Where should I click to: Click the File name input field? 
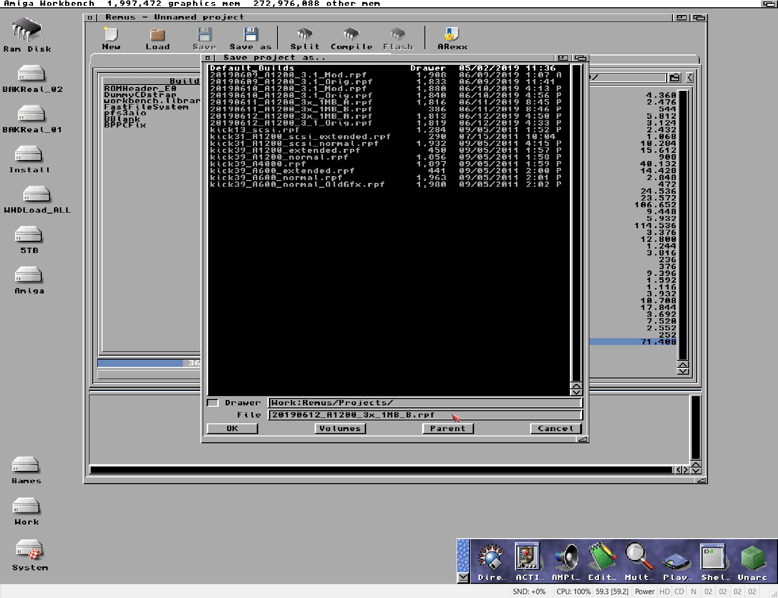tap(425, 415)
